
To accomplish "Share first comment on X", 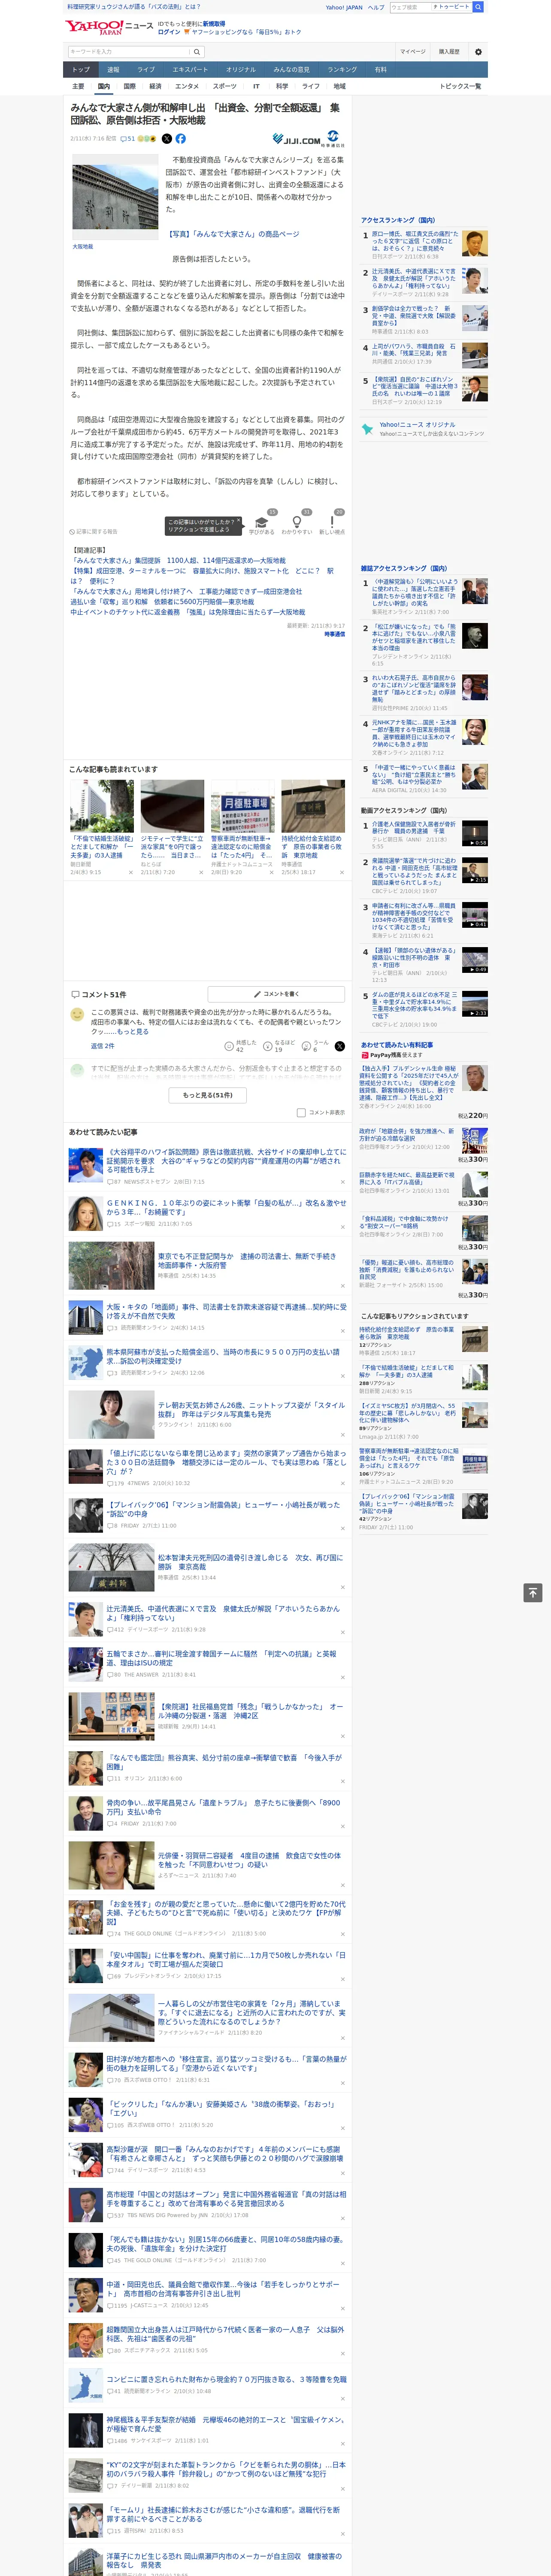I will click(x=340, y=1045).
